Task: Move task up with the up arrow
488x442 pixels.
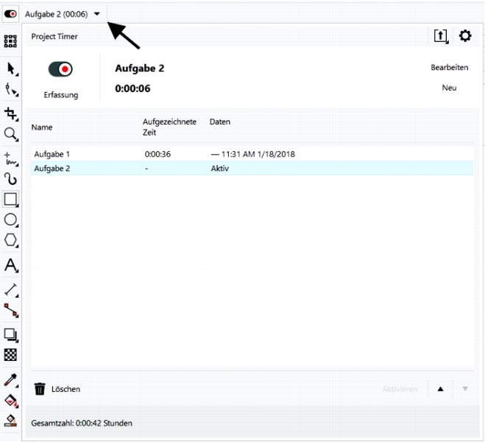Action: tap(441, 389)
